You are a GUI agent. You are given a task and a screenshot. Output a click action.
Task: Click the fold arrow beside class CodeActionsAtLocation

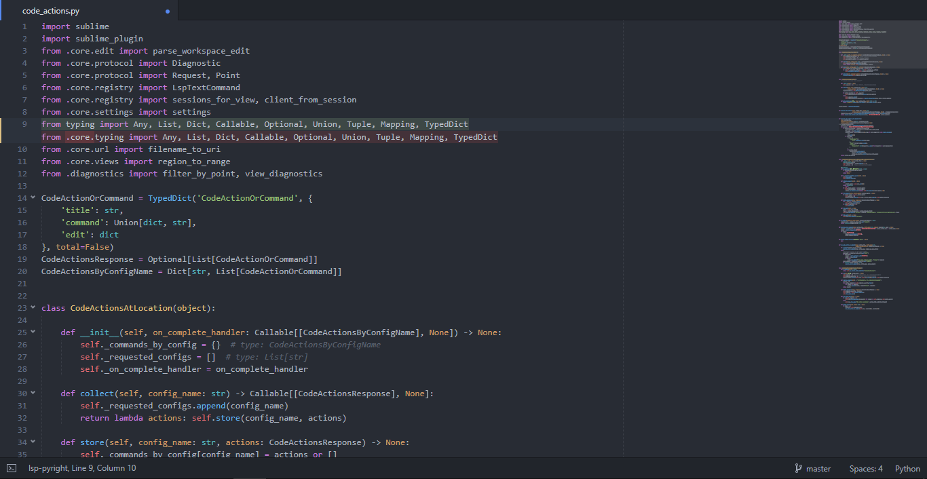(x=33, y=307)
